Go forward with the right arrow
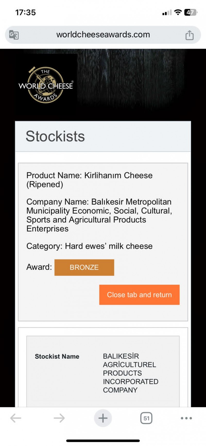The image size is (206, 446). coord(59,418)
